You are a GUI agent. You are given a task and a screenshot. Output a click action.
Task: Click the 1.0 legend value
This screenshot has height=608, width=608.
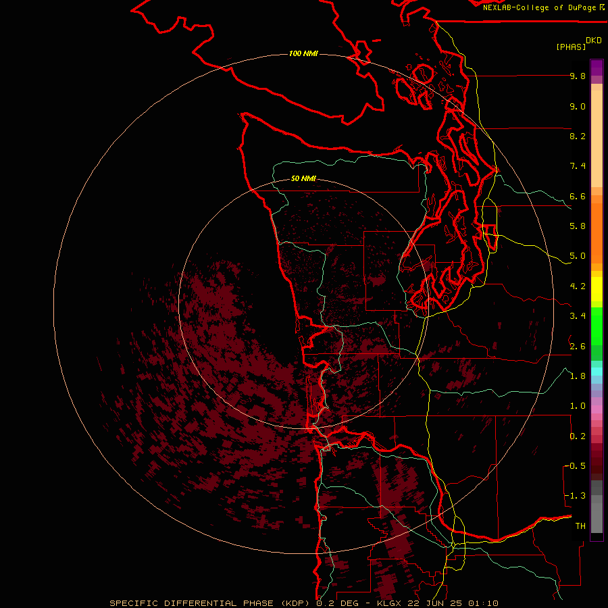pyautogui.click(x=578, y=406)
